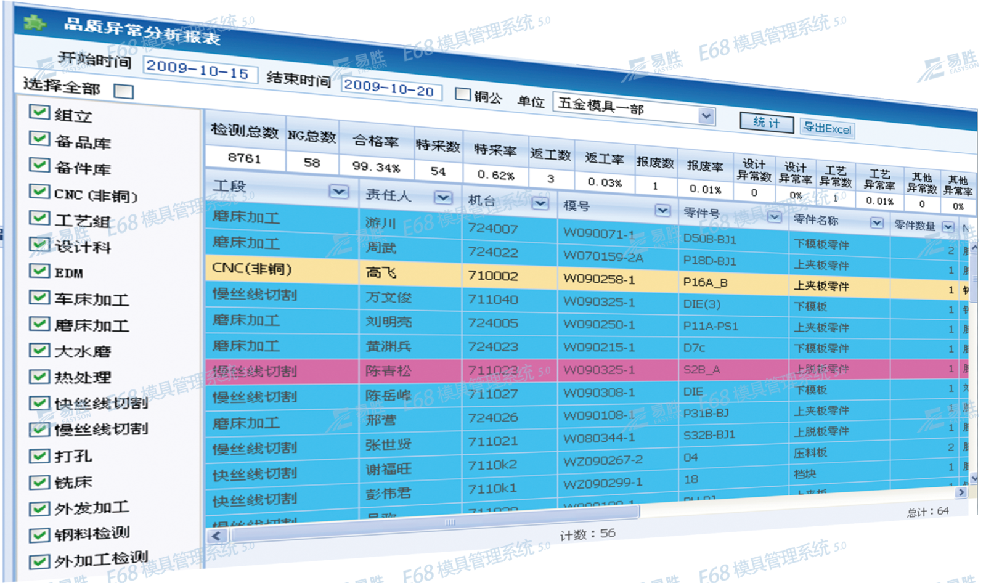986x583 pixels.
Task: Click responsible person 游川
Action: [381, 222]
